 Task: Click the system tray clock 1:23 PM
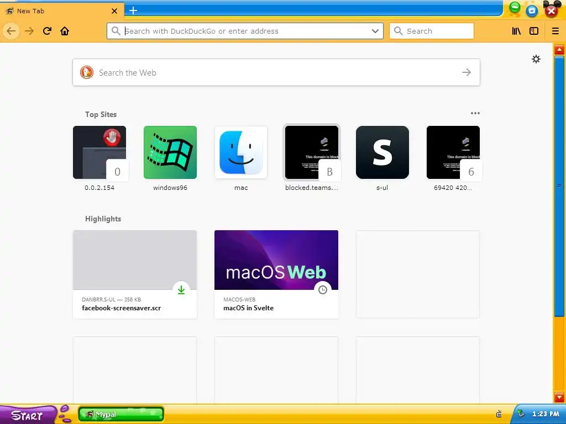coord(546,414)
